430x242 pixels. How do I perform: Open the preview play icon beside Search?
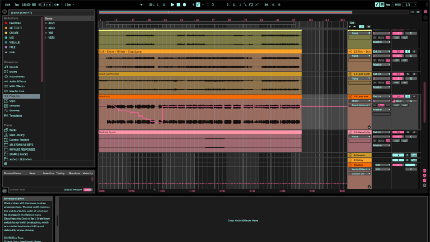(4, 12)
